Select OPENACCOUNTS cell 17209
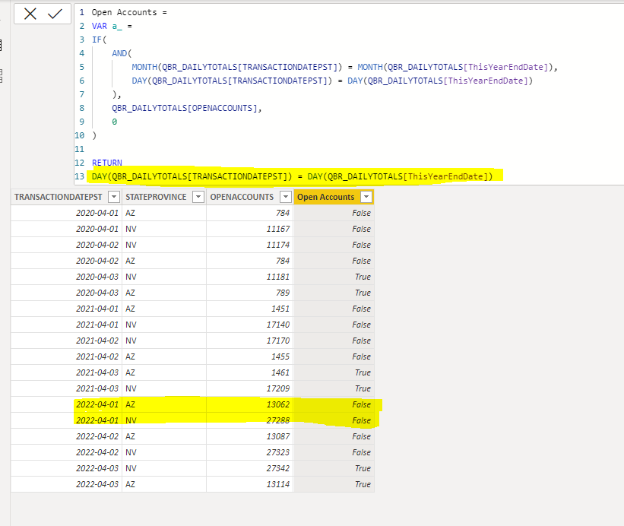This screenshot has width=624, height=526. (250, 388)
